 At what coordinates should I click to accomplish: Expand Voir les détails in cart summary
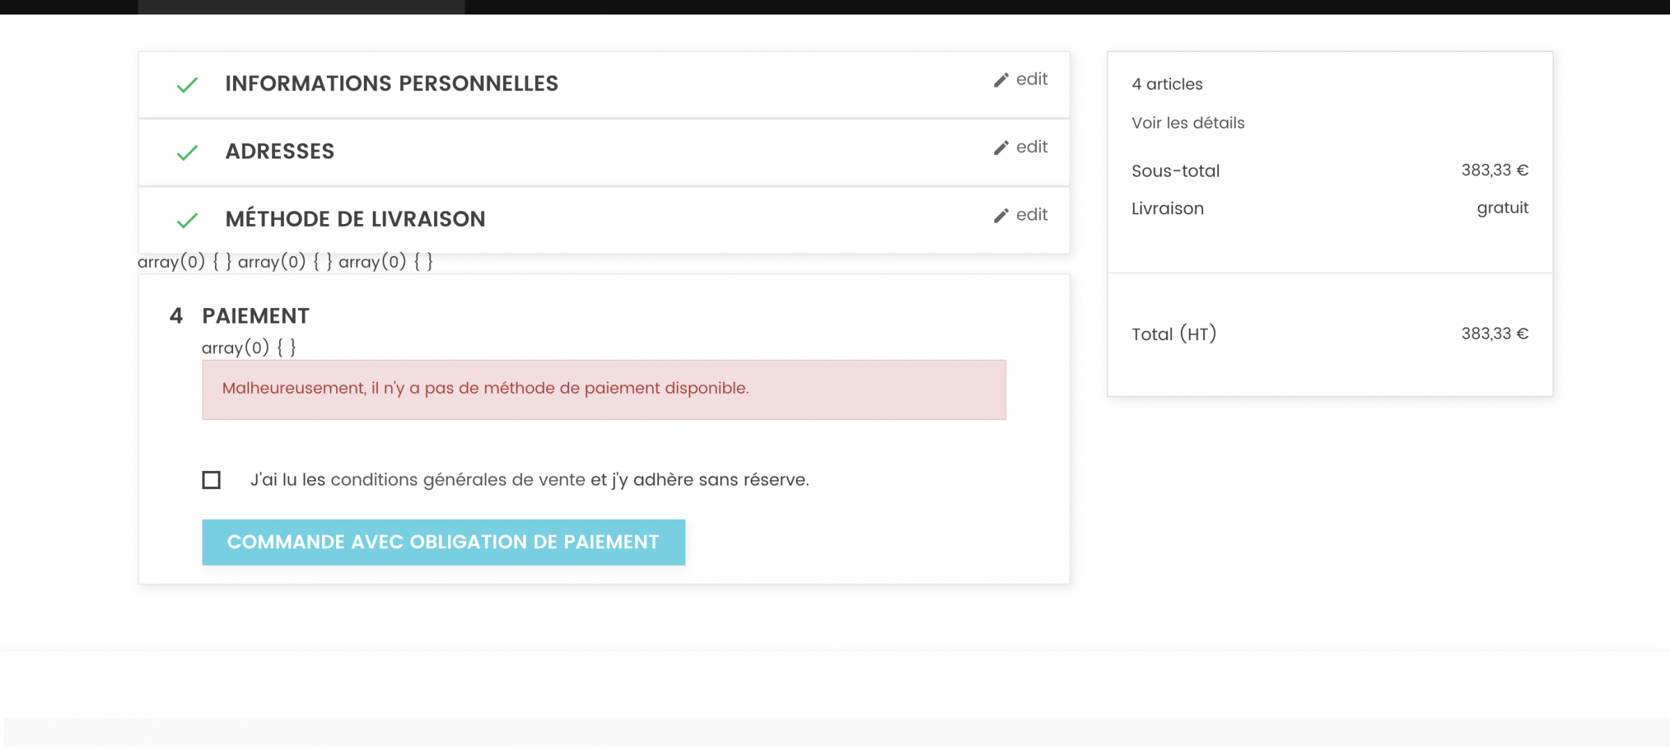click(x=1188, y=123)
